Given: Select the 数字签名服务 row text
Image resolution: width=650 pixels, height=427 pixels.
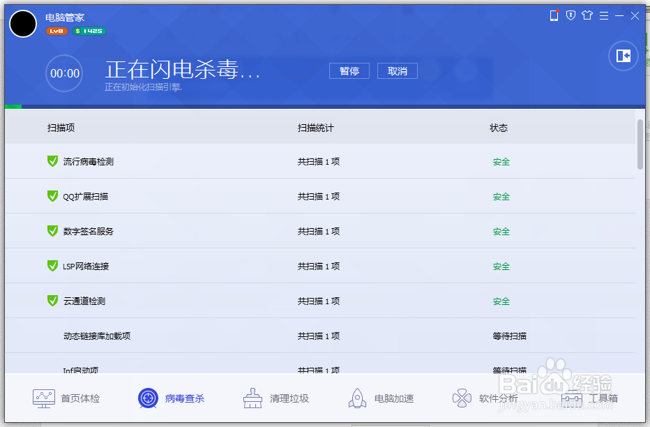Looking at the screenshot, I should 89,232.
